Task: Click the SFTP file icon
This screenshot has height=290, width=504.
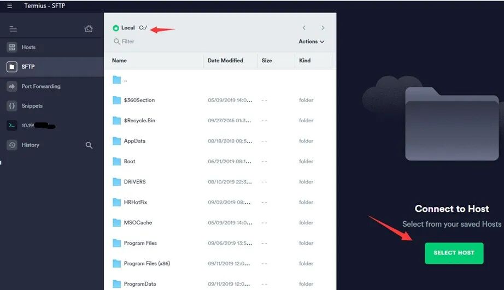Action: pyautogui.click(x=12, y=67)
